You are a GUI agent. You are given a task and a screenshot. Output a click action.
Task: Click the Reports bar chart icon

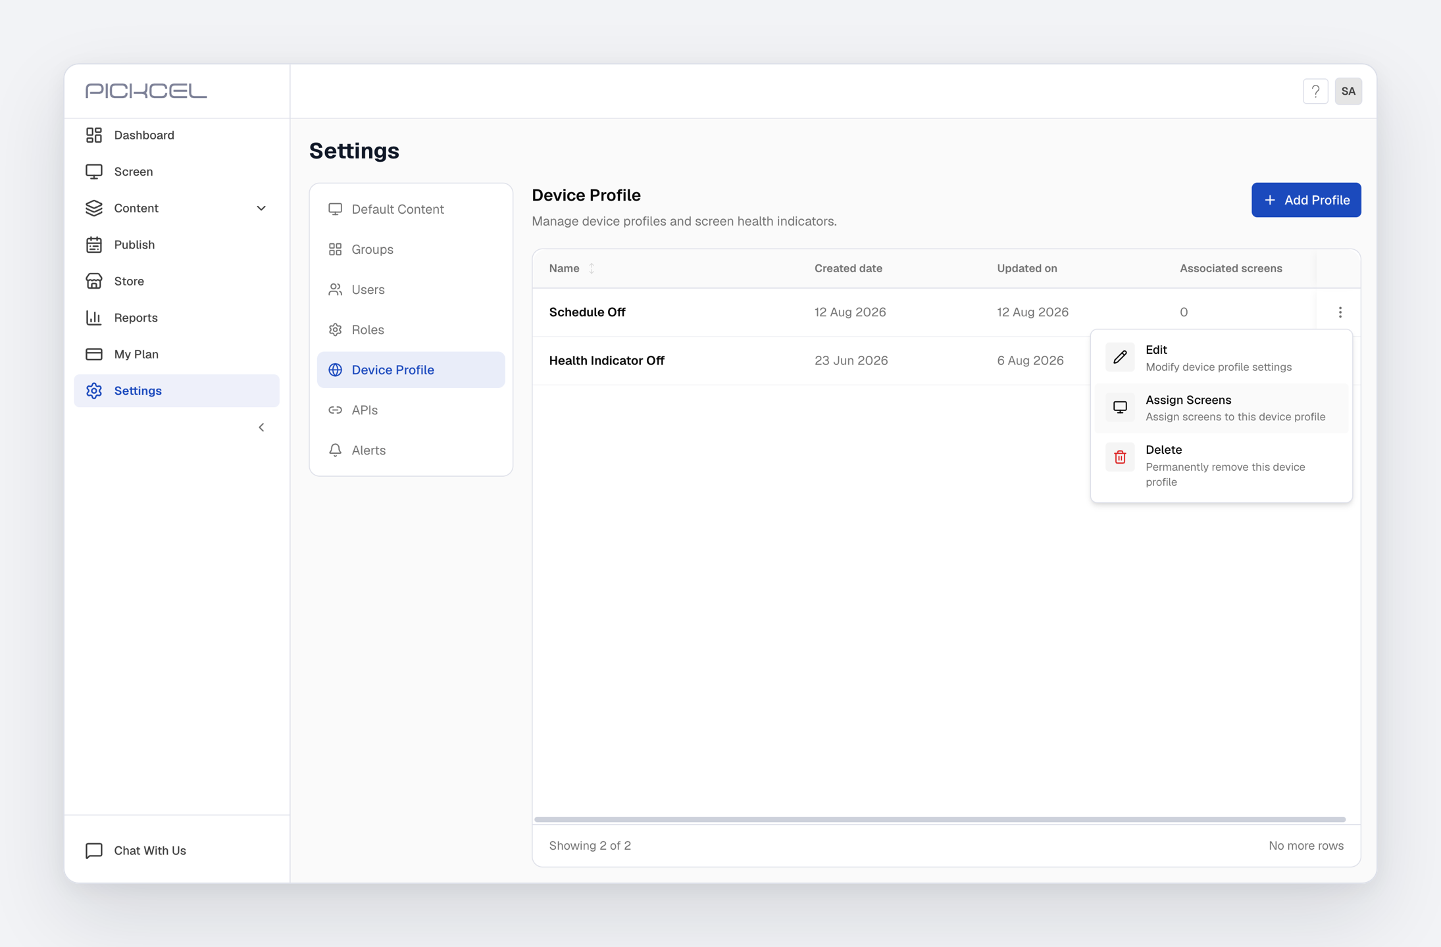point(94,318)
